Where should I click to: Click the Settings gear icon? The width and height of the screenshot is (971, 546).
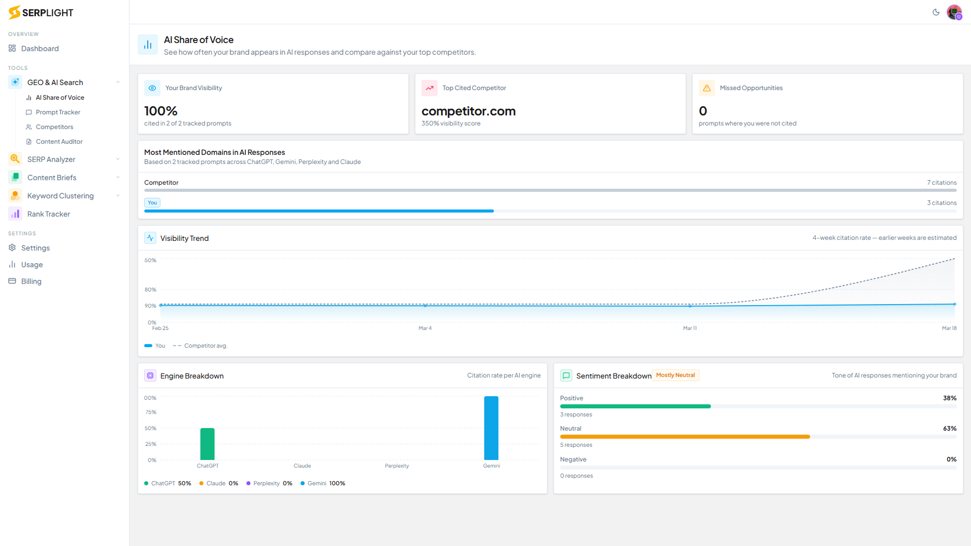[x=12, y=248]
